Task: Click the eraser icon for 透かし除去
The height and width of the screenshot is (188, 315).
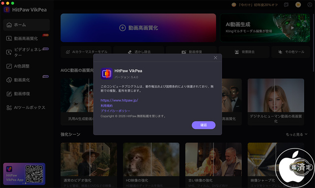Action: coord(130,52)
